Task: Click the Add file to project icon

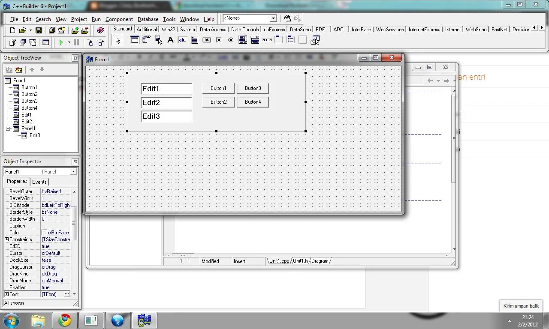Action: coord(75,30)
